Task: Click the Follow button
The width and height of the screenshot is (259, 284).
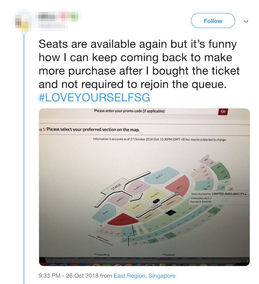Action: 213,21
